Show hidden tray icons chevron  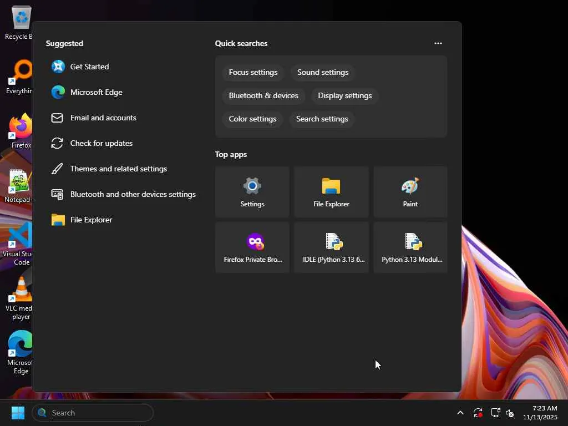tap(460, 413)
